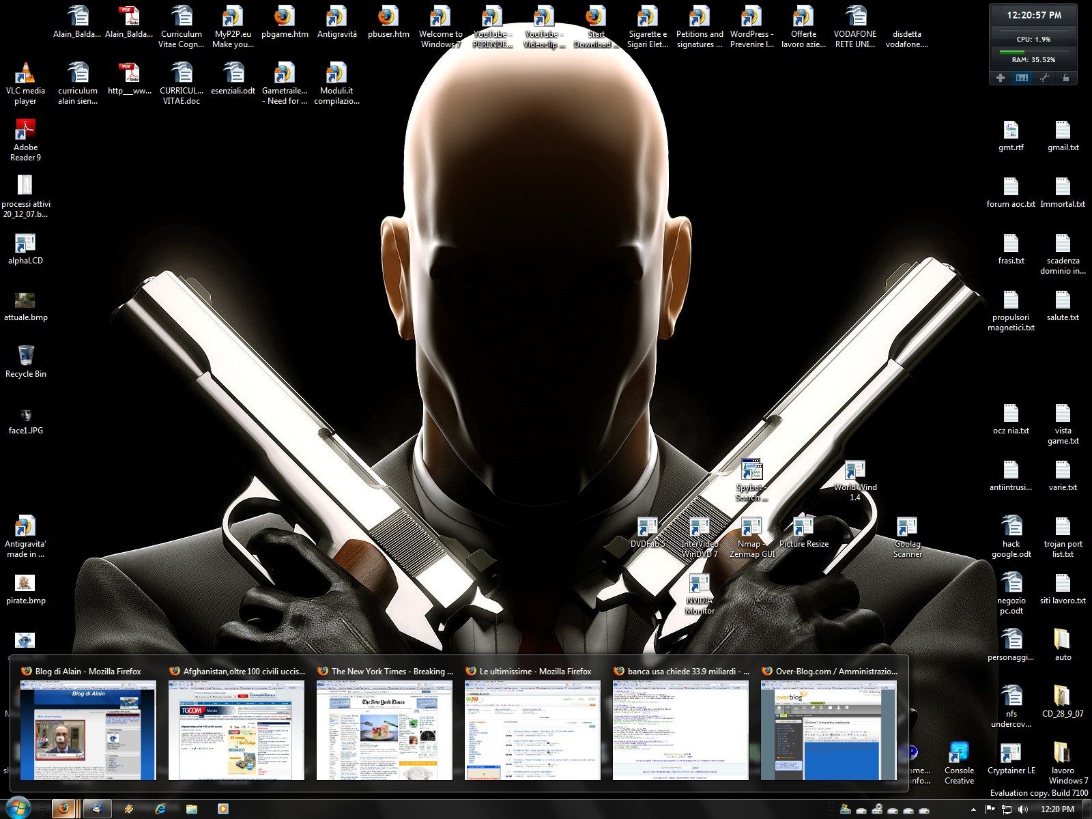This screenshot has height=819, width=1092.
Task: Show hidden system tray icons
Action: coord(973,809)
